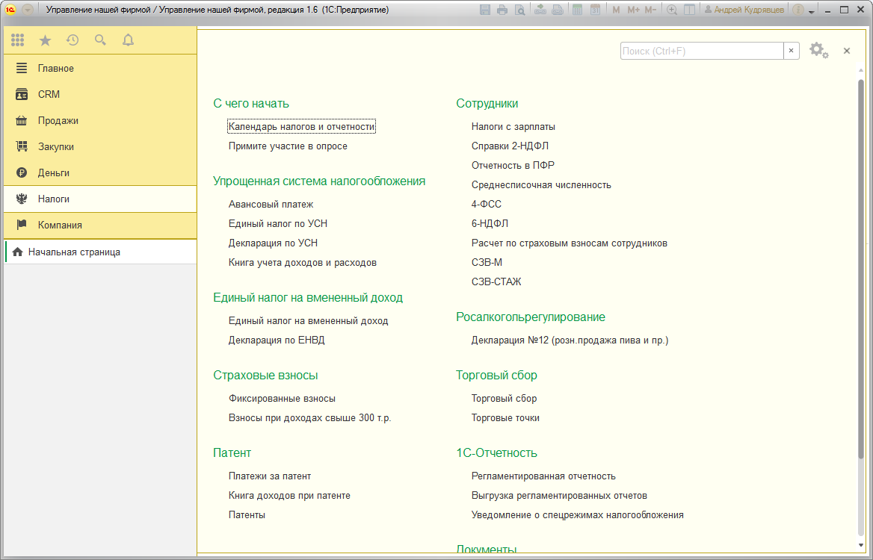Clear the search field with its x button
The width and height of the screenshot is (873, 560).
(x=791, y=51)
